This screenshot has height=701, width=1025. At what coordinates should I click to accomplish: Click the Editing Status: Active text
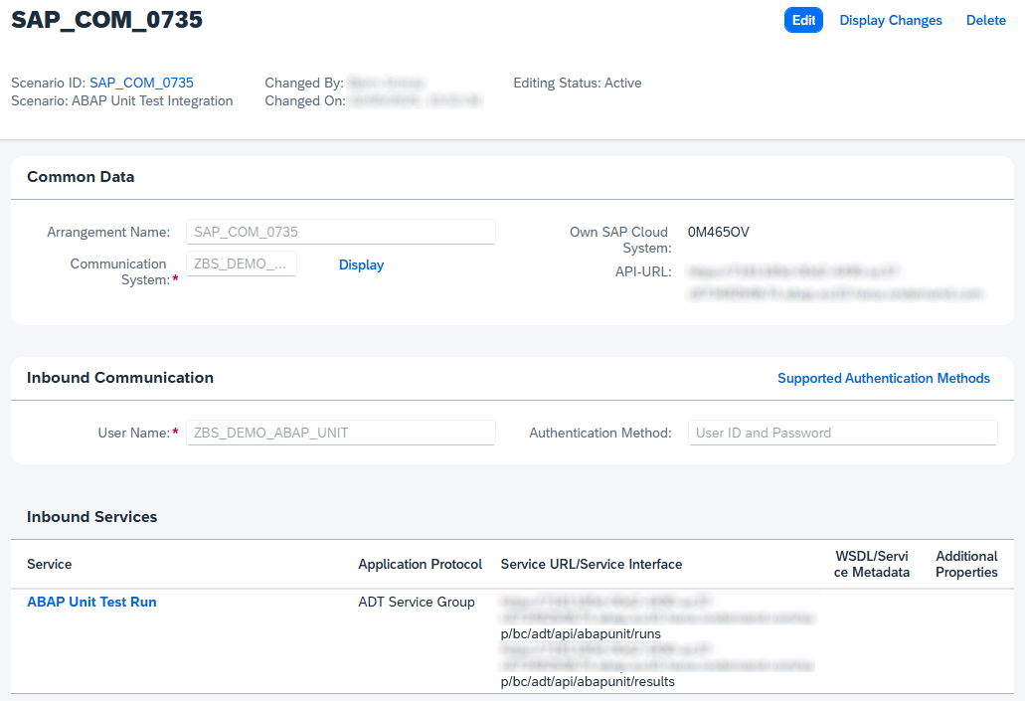pos(578,84)
